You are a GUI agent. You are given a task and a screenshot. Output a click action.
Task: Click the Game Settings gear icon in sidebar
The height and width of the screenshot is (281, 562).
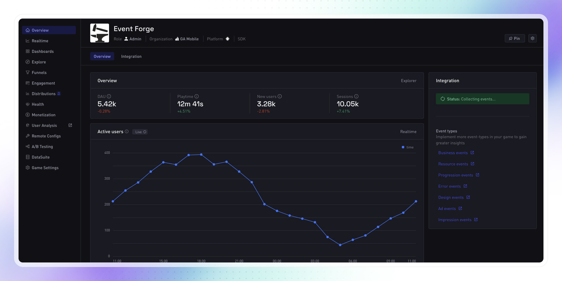tap(28, 167)
